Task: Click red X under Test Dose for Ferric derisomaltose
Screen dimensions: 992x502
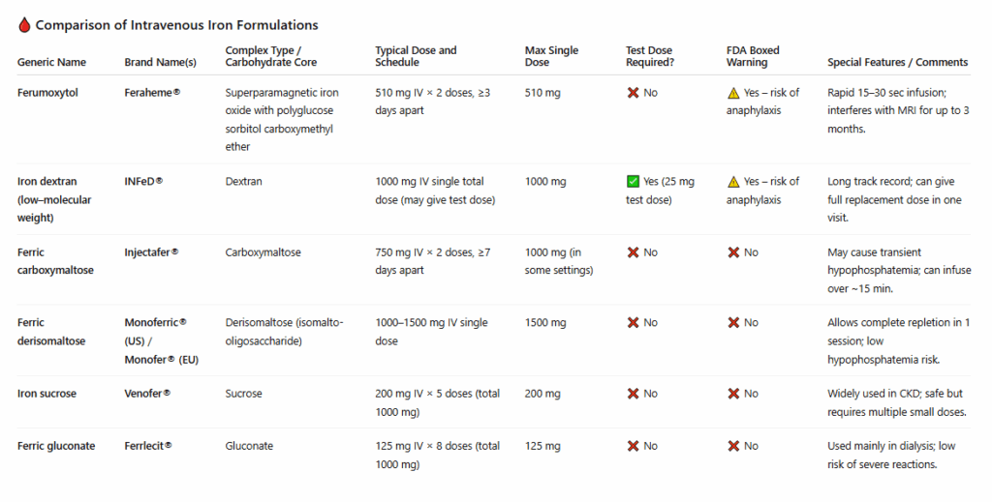Action: (x=633, y=323)
